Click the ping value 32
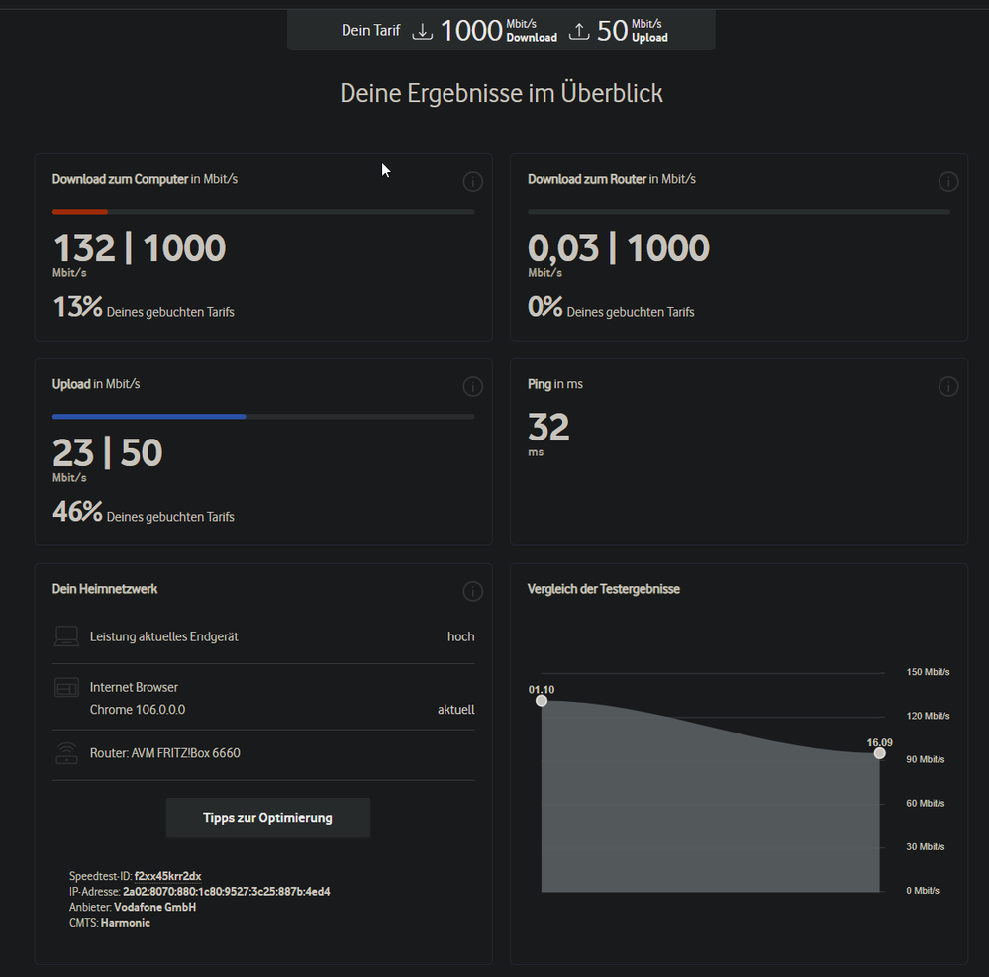Image resolution: width=989 pixels, height=977 pixels. click(548, 427)
